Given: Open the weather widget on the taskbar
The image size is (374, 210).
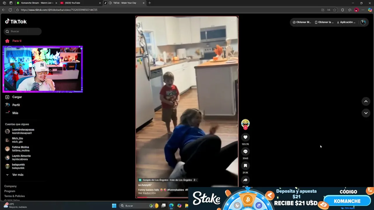Looking at the screenshot, I should (x=15, y=206).
